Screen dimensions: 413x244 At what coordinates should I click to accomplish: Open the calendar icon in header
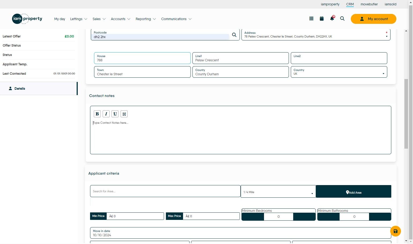(x=322, y=19)
